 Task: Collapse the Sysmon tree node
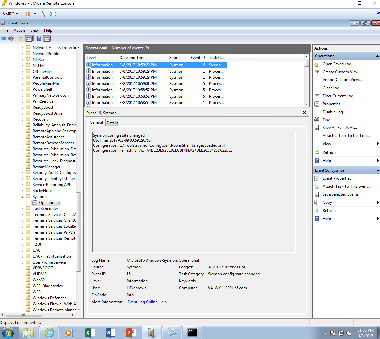pyautogui.click(x=22, y=197)
